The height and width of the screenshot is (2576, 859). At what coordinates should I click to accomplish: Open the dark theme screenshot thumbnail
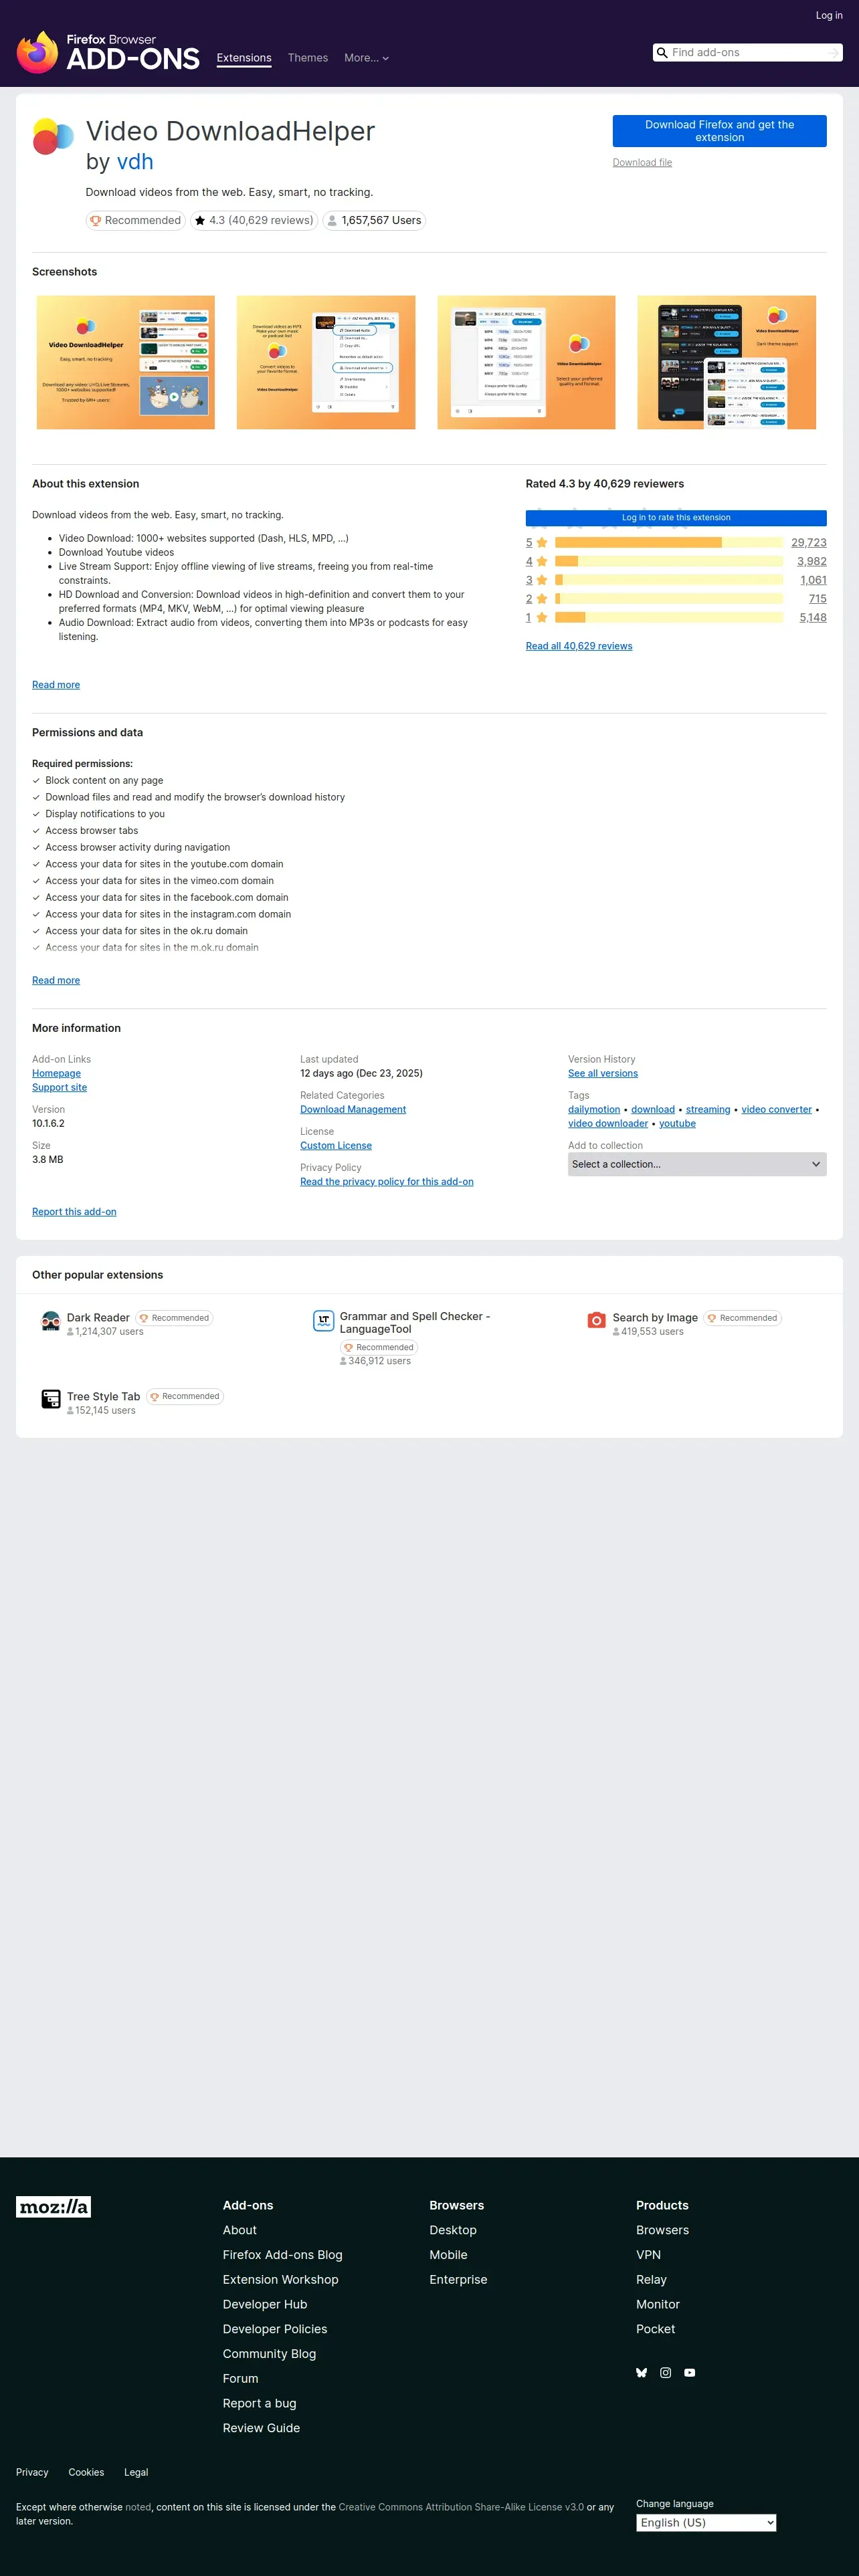(x=727, y=363)
